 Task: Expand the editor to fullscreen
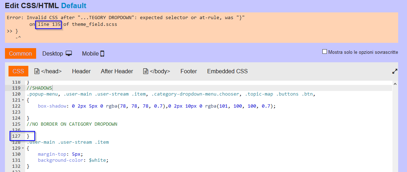[x=395, y=71]
